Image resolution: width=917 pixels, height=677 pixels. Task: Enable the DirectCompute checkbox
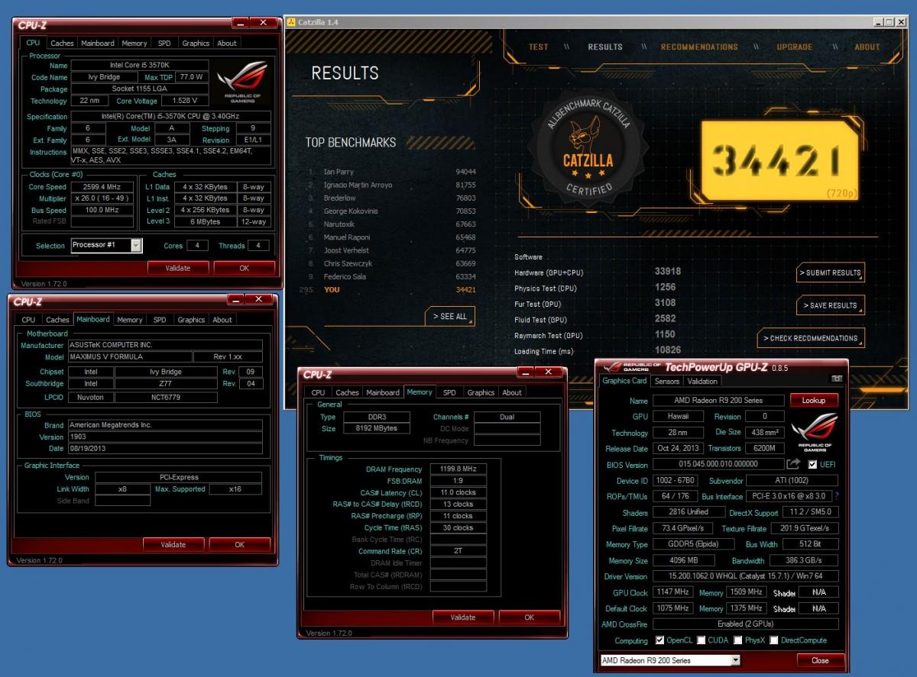774,640
